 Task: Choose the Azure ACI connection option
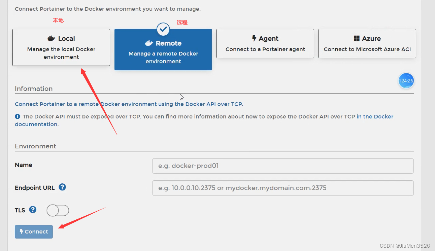coord(367,43)
